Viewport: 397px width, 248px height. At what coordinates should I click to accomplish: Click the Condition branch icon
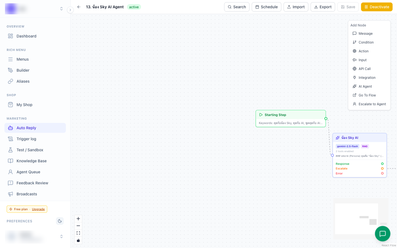pos(355,42)
